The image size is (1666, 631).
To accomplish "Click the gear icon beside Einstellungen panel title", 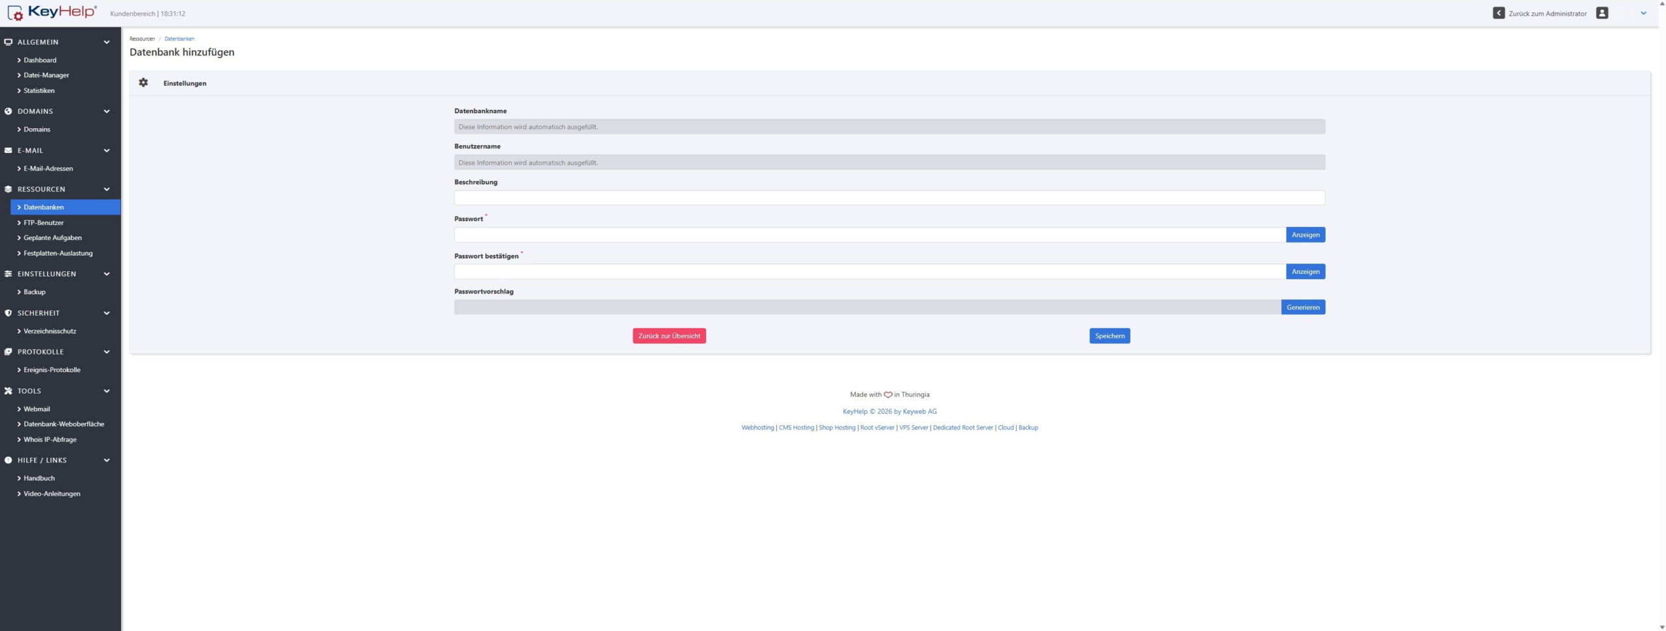I will click(143, 83).
